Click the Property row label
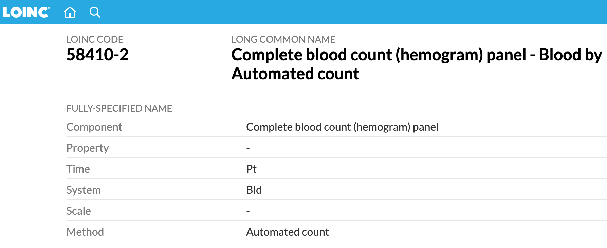Image resolution: width=607 pixels, height=248 pixels. click(88, 148)
